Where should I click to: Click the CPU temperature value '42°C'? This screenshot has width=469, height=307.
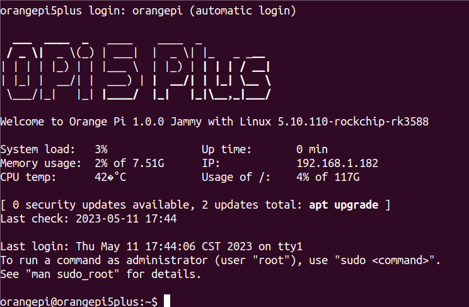point(110,177)
